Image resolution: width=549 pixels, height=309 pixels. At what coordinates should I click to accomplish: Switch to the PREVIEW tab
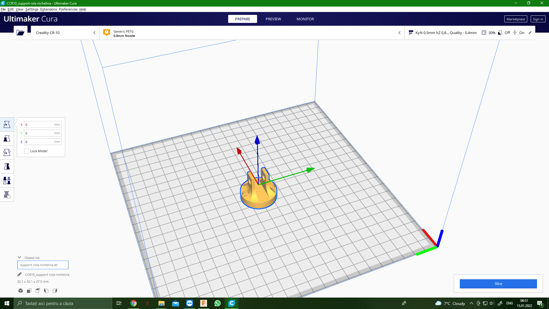[x=273, y=19]
